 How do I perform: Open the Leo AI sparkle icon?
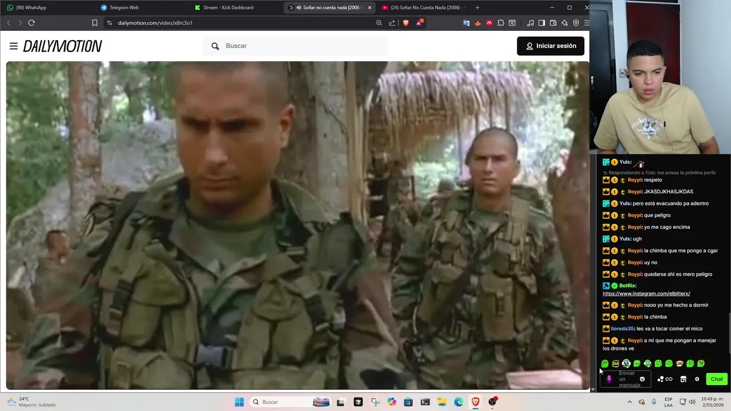pyautogui.click(x=564, y=23)
